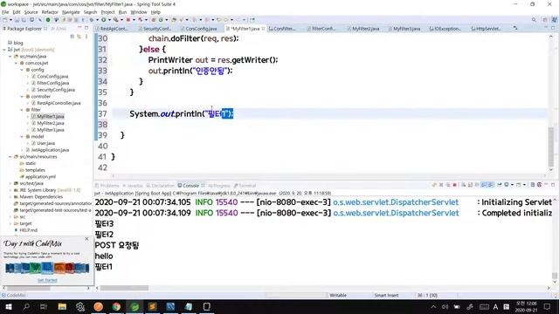Open Chrome from the taskbar
559x314 pixels.
click(116, 306)
